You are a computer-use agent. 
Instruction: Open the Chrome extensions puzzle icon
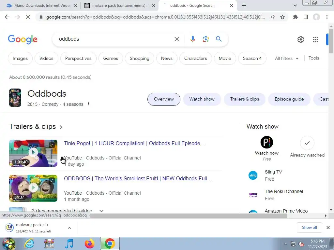296,17
